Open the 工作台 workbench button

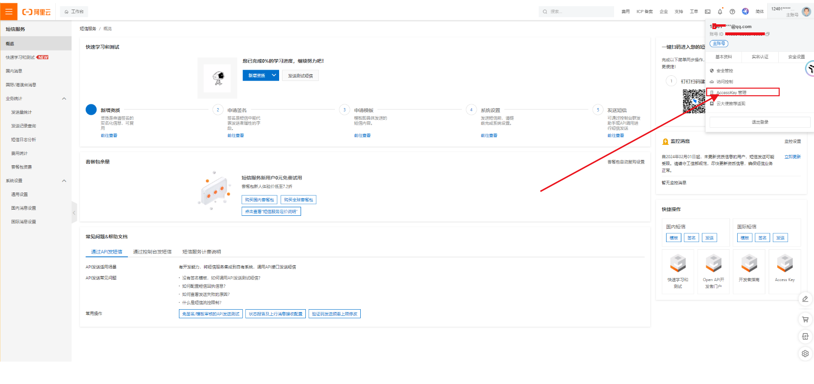[x=74, y=11]
